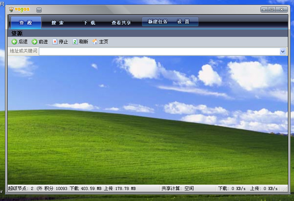The image size is (294, 201).
Task: Click the window resize grip in the status bar
Action: 285,189
